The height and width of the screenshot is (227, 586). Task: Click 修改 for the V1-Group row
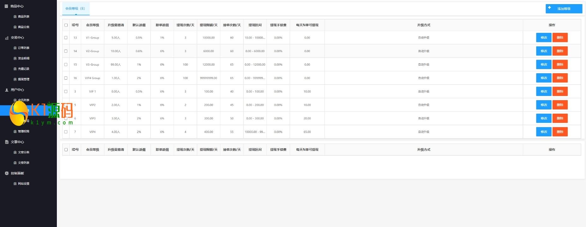[544, 38]
